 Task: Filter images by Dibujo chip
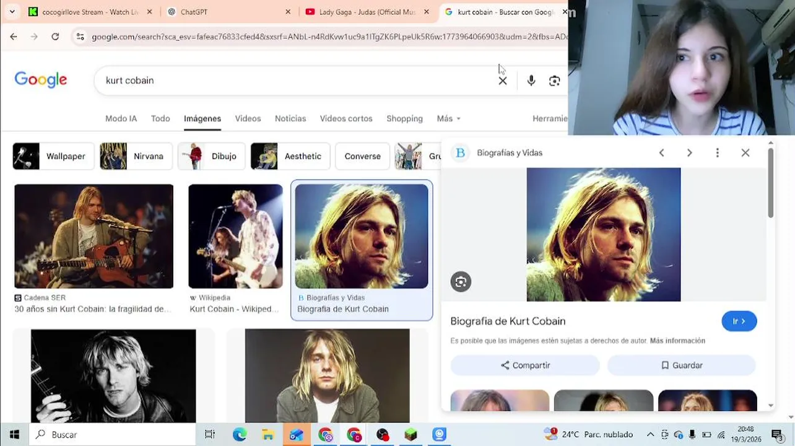211,156
